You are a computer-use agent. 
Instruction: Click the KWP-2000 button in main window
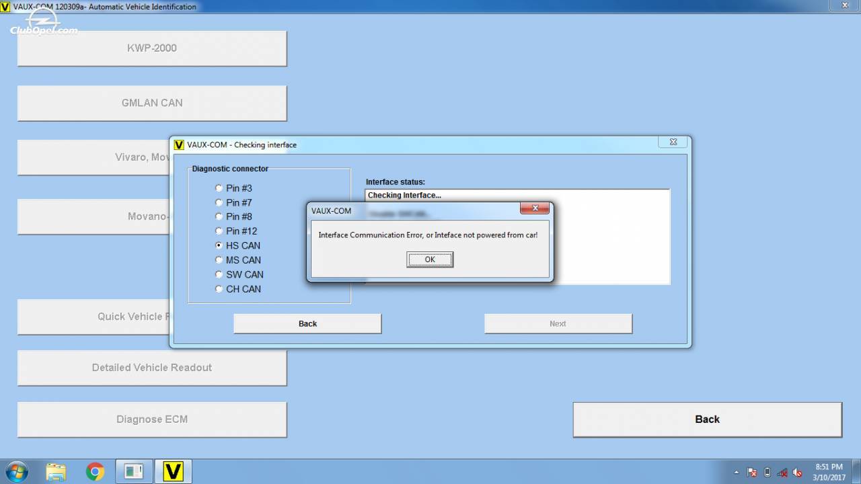[152, 48]
